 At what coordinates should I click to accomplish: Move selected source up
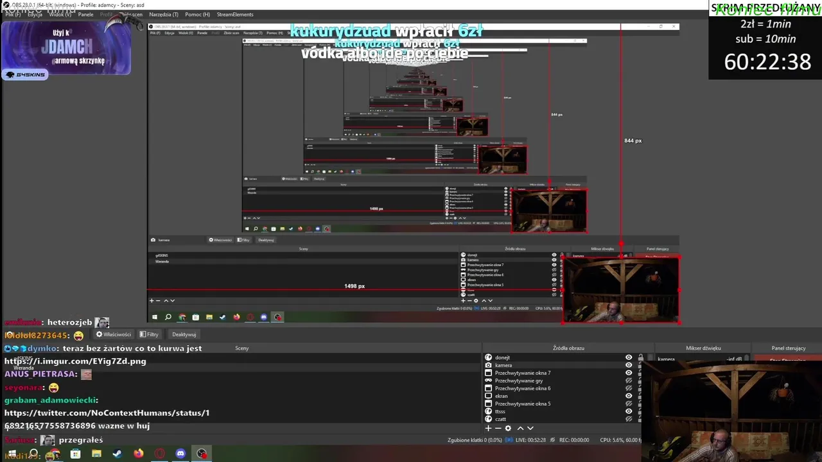tap(520, 428)
